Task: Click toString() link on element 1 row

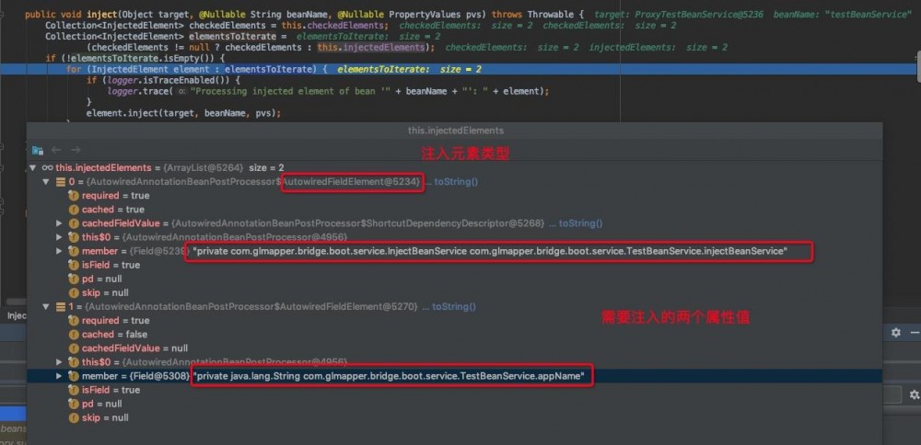Action: click(x=454, y=307)
